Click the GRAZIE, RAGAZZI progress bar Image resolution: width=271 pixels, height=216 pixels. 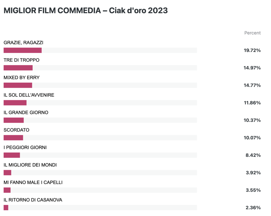[x=100, y=50]
